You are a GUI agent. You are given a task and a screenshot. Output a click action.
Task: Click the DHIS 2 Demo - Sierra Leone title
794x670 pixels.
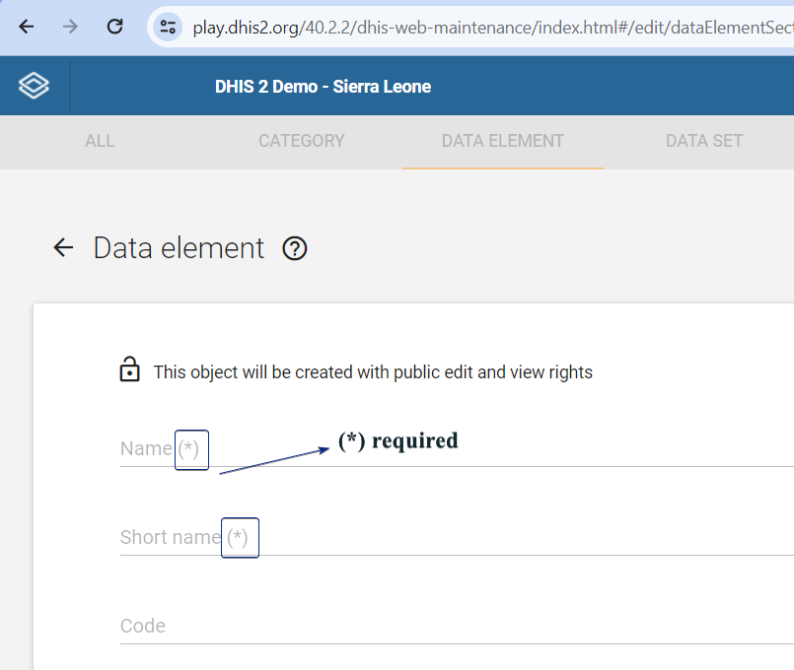tap(324, 87)
